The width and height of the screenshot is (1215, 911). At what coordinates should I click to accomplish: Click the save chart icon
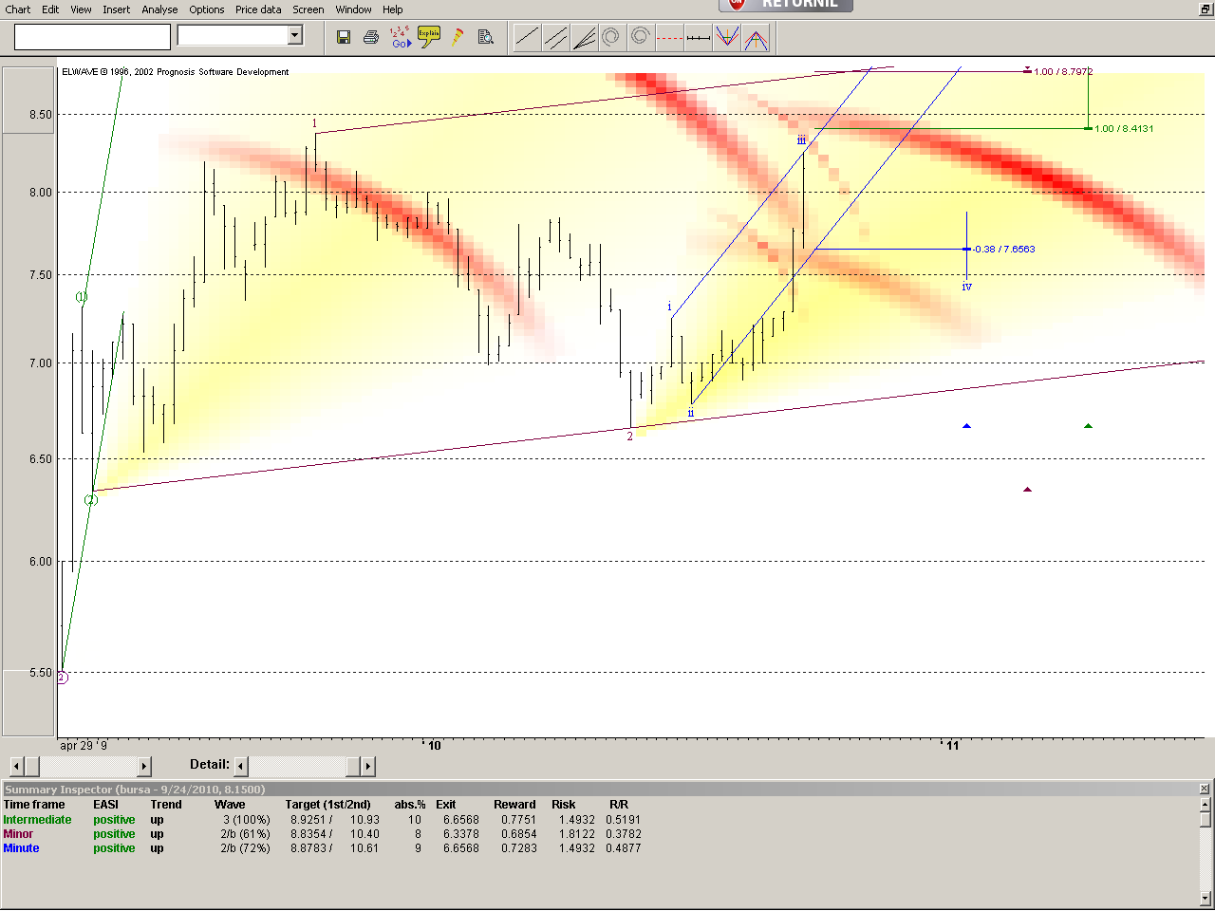click(x=343, y=37)
